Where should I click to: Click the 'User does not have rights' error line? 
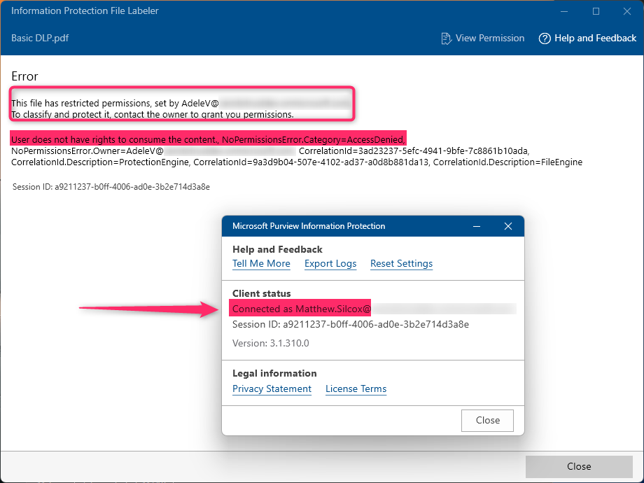pyautogui.click(x=208, y=139)
